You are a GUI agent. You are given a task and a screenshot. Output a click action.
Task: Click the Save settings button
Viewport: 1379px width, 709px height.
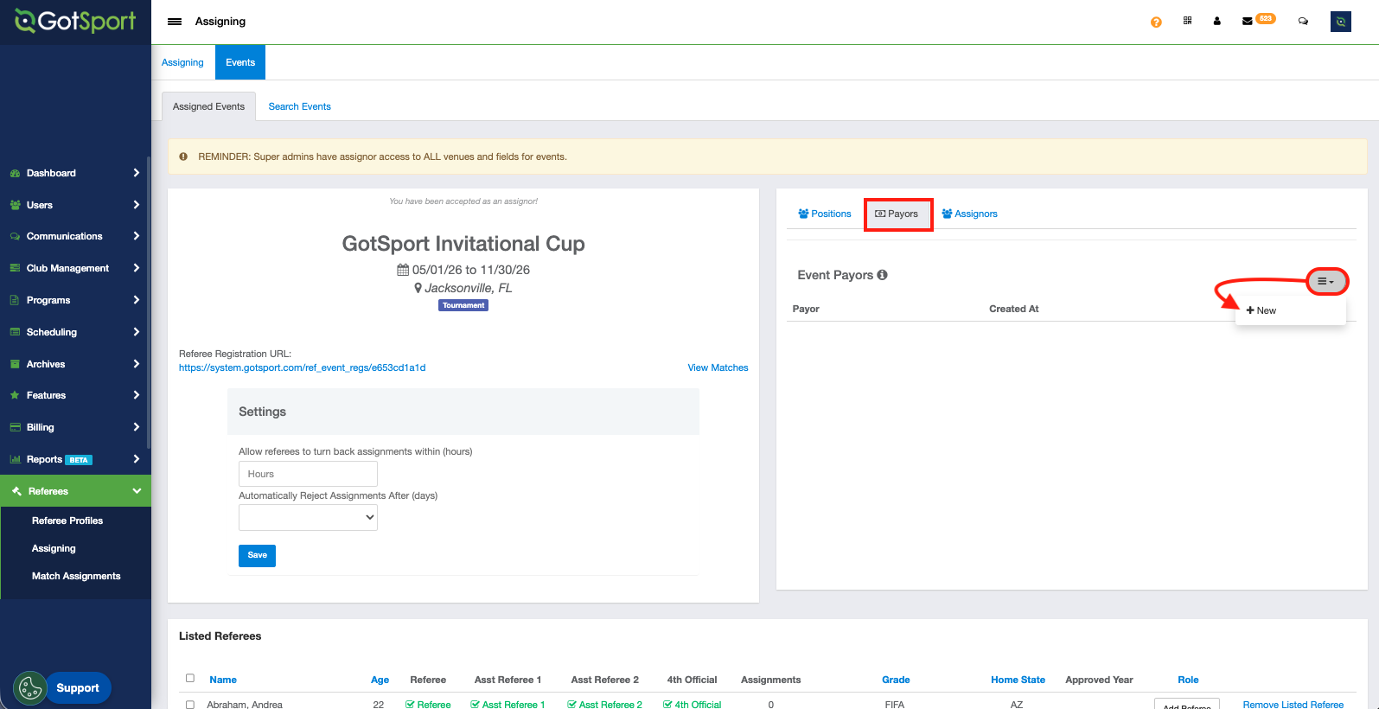pyautogui.click(x=257, y=555)
